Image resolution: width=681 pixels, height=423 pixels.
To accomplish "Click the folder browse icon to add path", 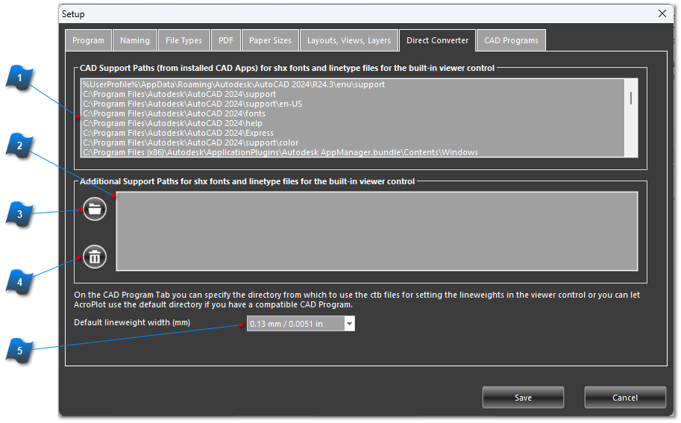I will pos(95,209).
